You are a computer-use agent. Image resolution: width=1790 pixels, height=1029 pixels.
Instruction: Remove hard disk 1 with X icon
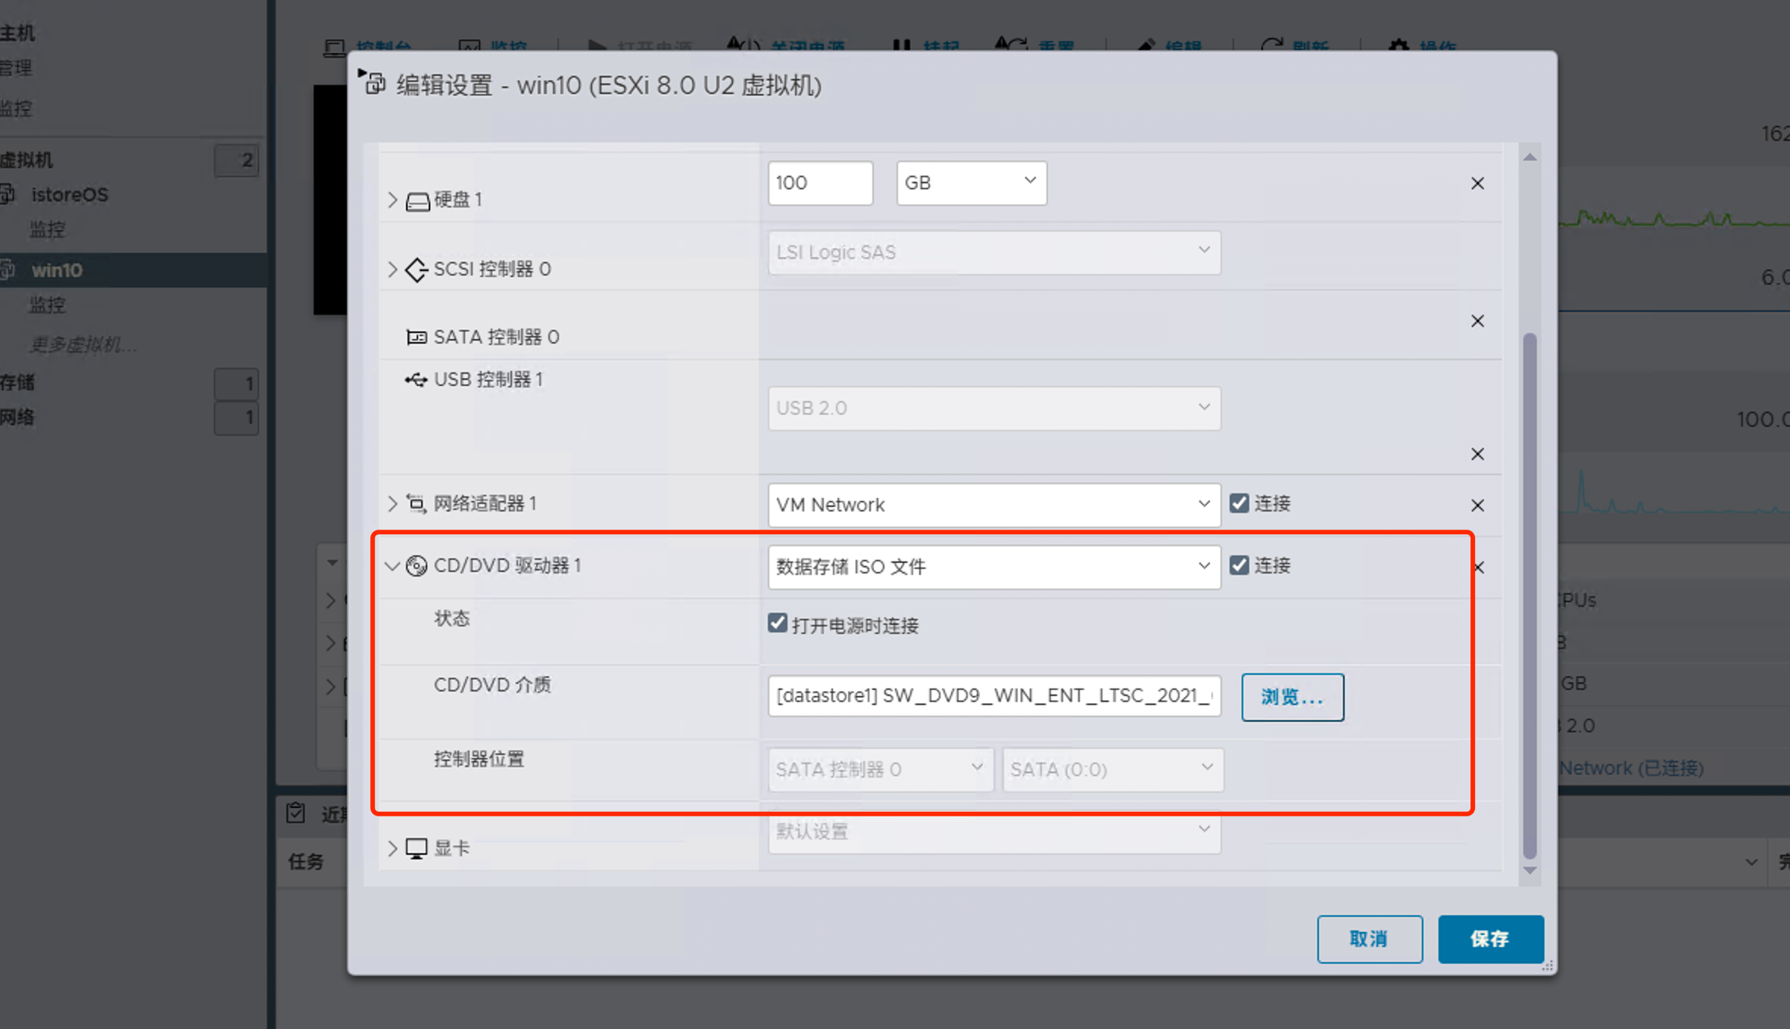tap(1477, 184)
